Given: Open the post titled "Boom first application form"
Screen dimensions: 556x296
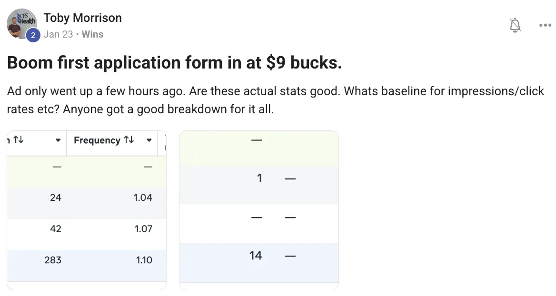Looking at the screenshot, I should click(x=174, y=63).
